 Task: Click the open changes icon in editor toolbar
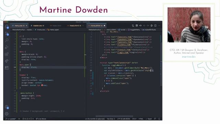(133, 25)
